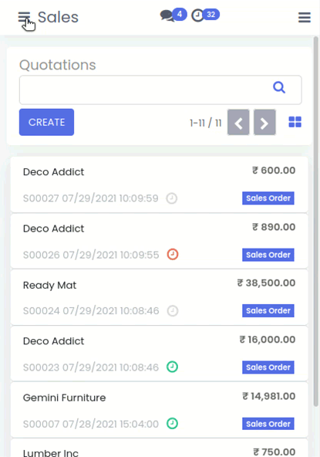Click the vertical scrollbar on the right
Screen dimensions: 320x457
[315, 222]
